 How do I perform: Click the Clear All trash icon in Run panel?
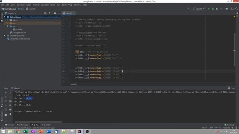(x=10, y=114)
